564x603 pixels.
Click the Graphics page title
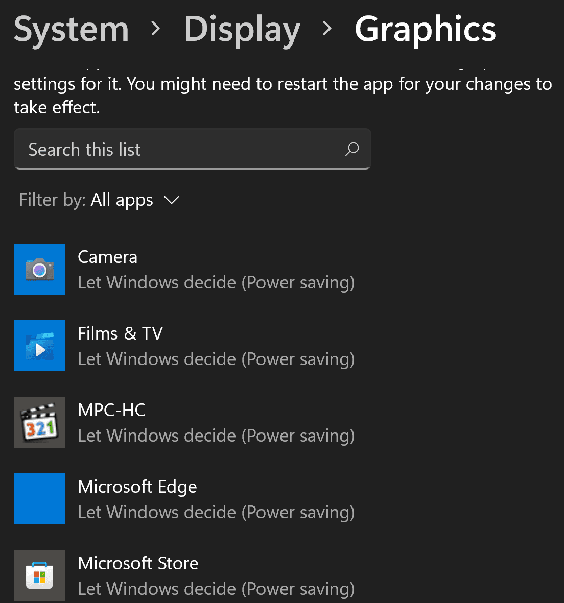[x=425, y=30]
